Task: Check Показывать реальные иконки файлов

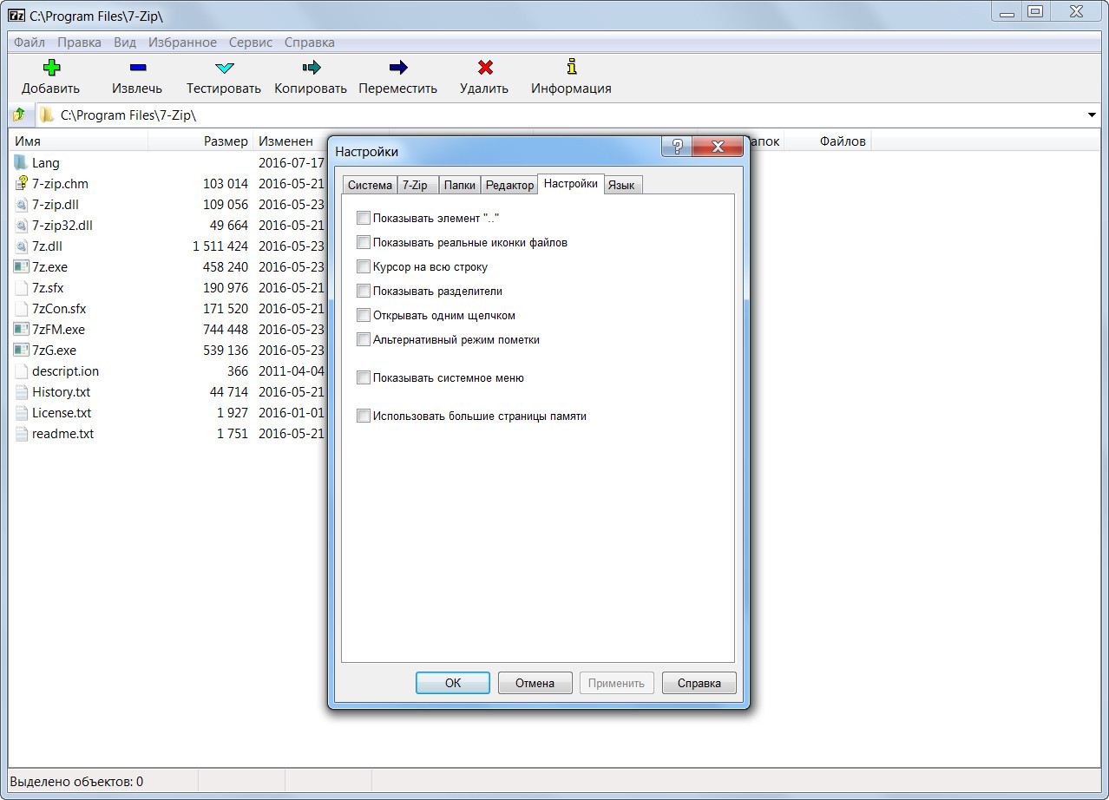Action: [x=364, y=242]
